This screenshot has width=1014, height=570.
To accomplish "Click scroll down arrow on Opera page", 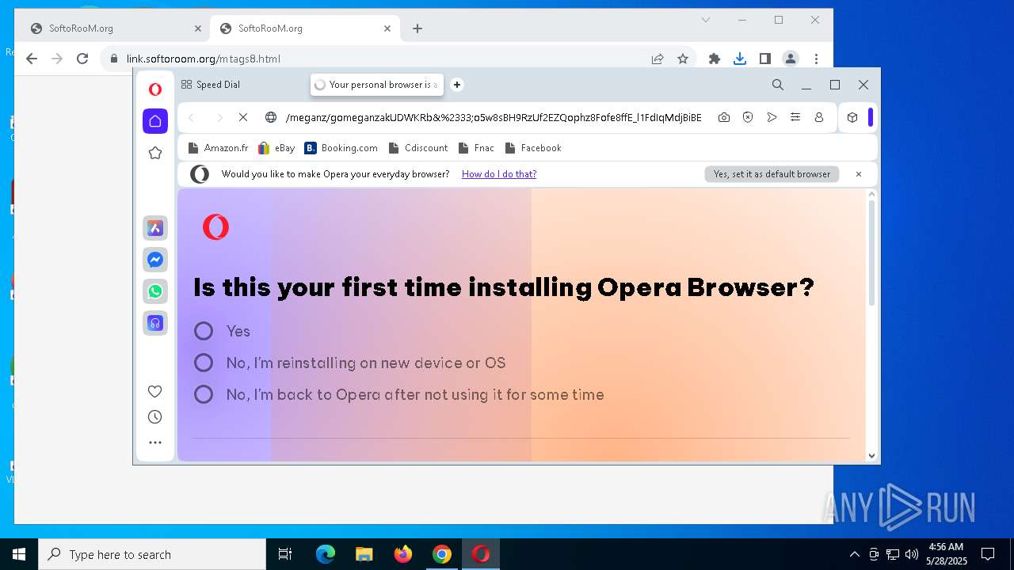I will tap(872, 455).
